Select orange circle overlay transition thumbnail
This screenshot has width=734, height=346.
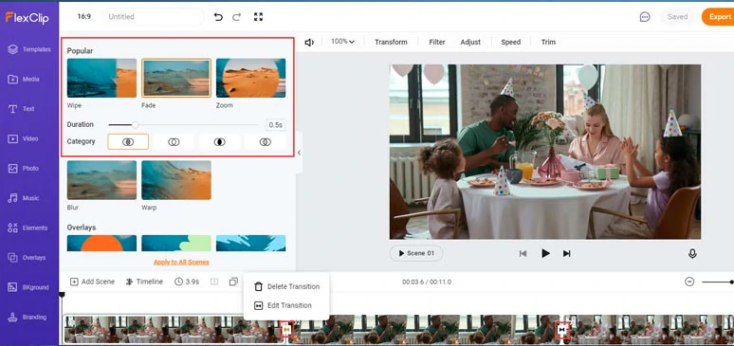[101, 243]
